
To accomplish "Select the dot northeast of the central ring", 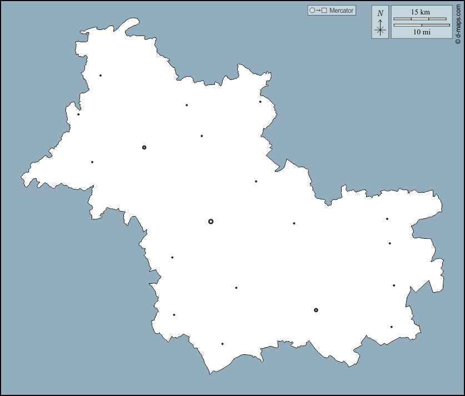I will click(x=256, y=181).
